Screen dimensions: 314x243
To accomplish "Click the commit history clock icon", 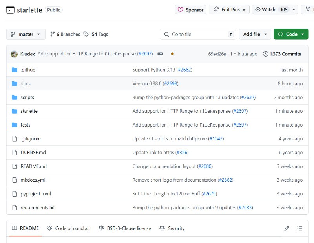I will (x=266, y=54).
